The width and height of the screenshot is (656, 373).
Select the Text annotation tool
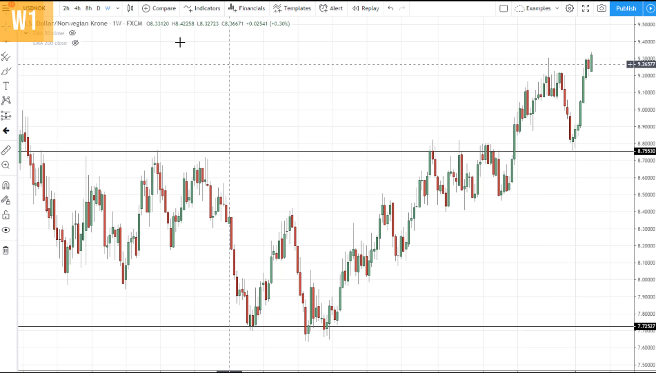pyautogui.click(x=6, y=85)
